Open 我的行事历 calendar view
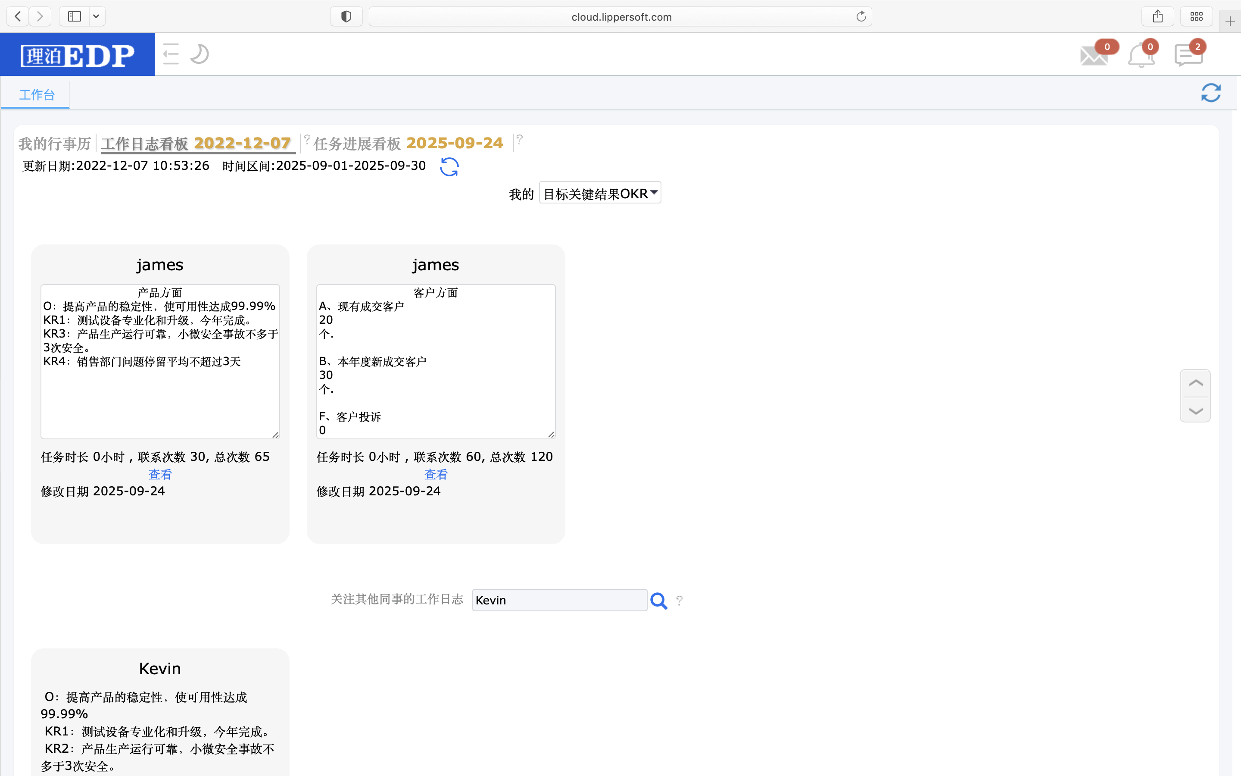The height and width of the screenshot is (776, 1241). [x=54, y=144]
